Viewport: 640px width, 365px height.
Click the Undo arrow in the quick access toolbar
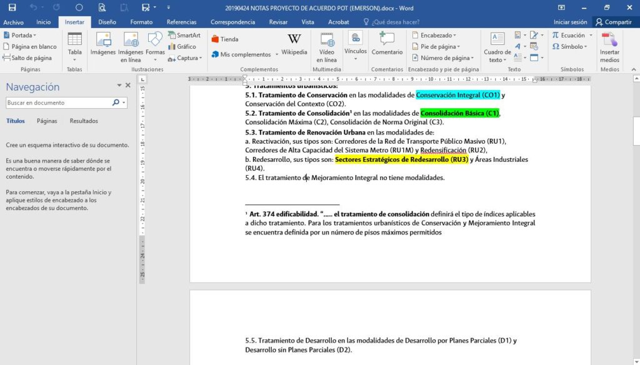pos(34,7)
